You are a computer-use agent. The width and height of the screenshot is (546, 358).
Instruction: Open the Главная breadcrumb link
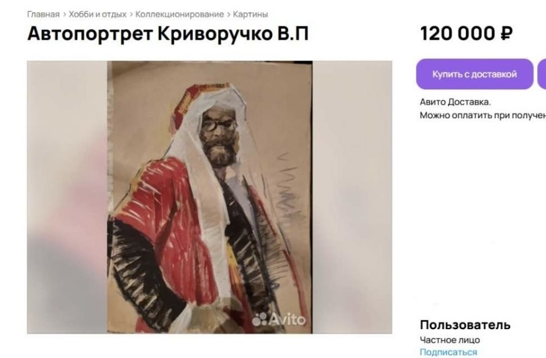tap(44, 15)
